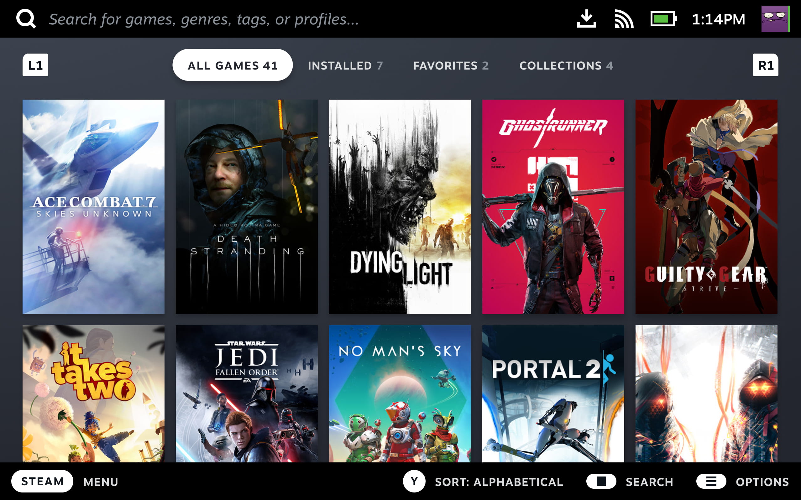801x500 pixels.
Task: Click the R1 shoulder hint badge
Action: [766, 65]
